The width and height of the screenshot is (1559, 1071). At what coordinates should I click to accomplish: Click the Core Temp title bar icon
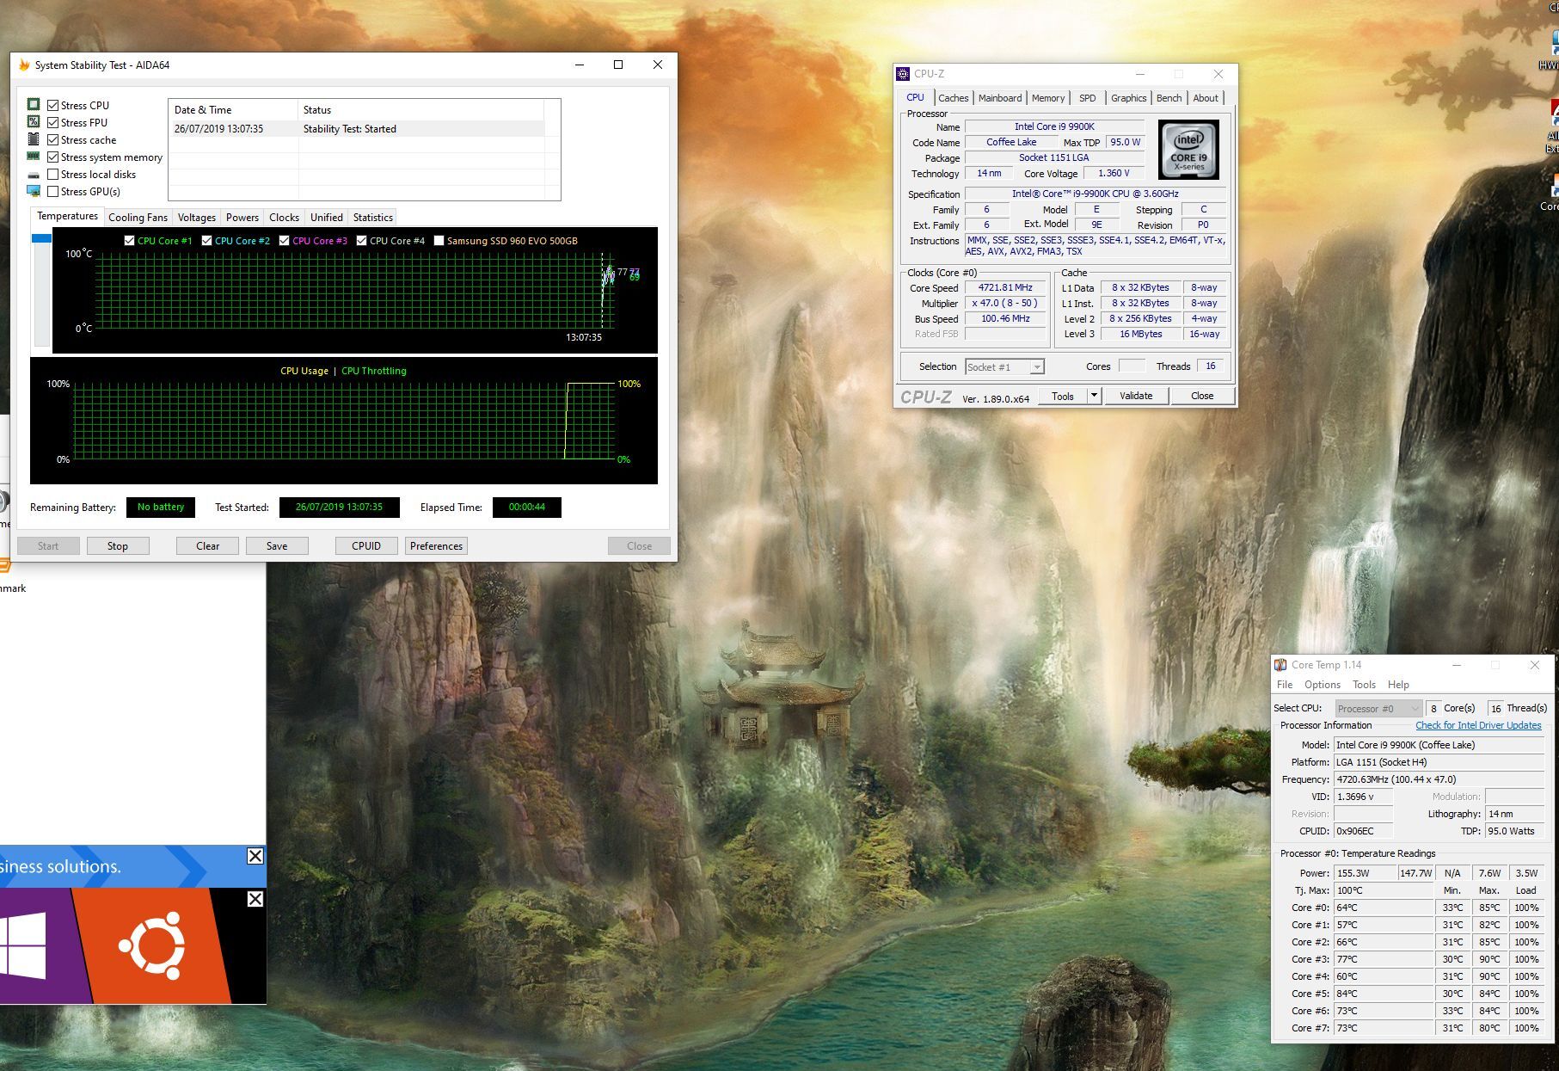(x=1280, y=665)
